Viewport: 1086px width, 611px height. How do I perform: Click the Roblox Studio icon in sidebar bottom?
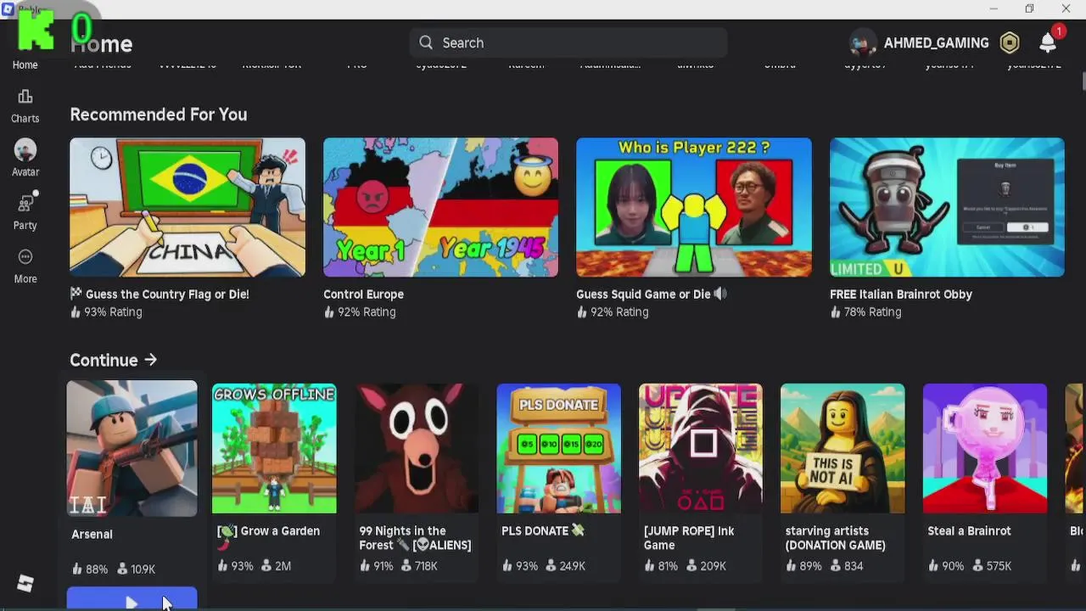[25, 583]
